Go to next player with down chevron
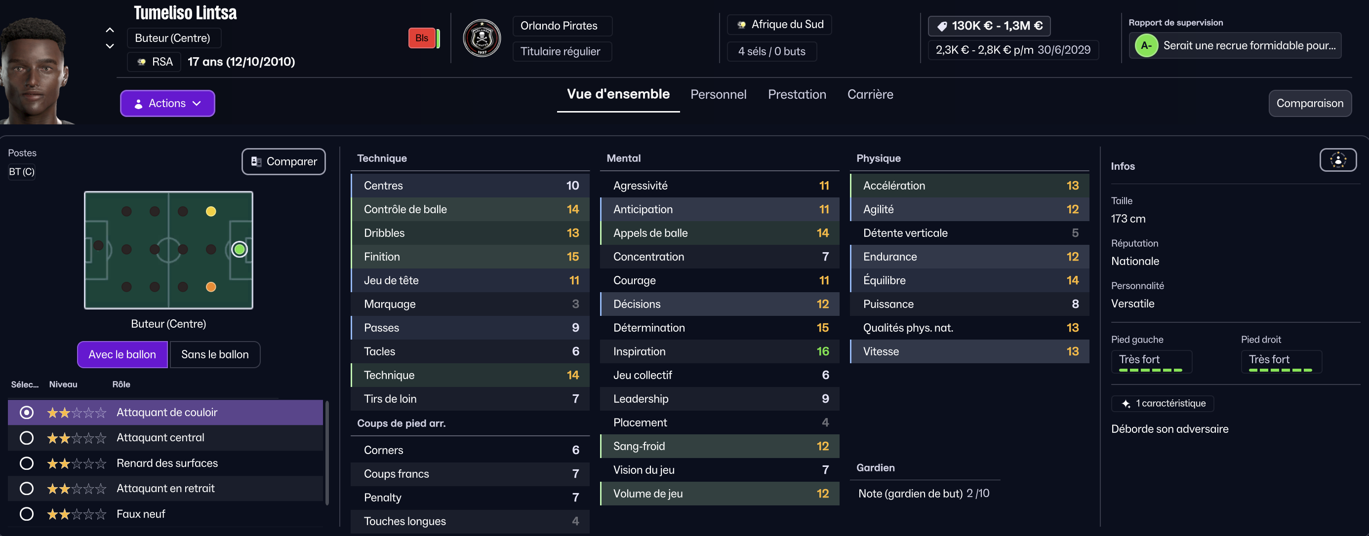Viewport: 1369px width, 536px height. pyautogui.click(x=110, y=46)
